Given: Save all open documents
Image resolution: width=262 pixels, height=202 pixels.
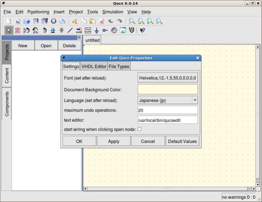Looking at the screenshot, I should 44,21.
